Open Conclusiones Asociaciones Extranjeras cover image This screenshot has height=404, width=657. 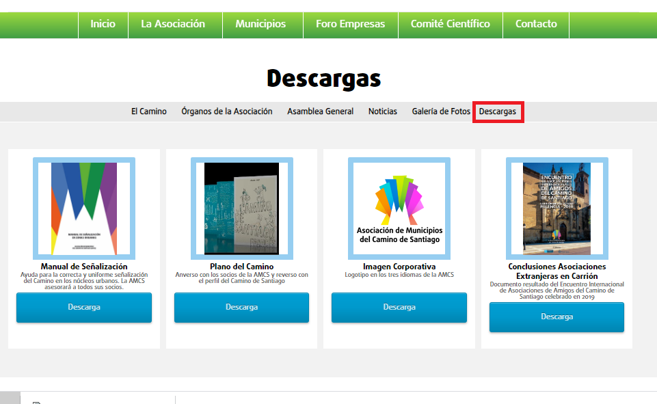coord(557,208)
